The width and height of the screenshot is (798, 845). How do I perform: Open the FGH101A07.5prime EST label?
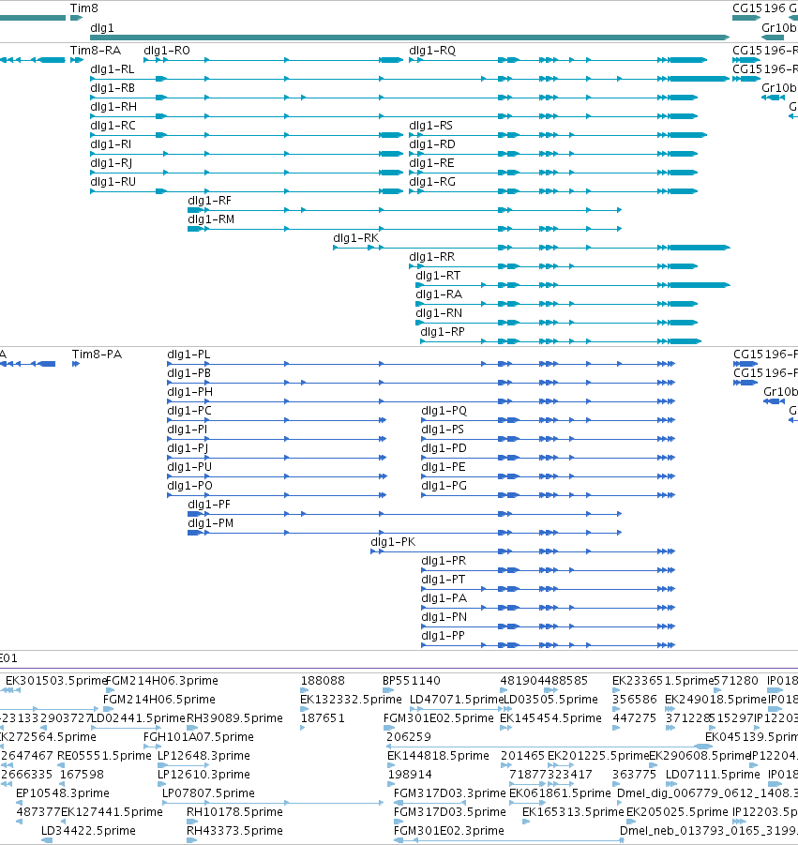[x=199, y=737]
